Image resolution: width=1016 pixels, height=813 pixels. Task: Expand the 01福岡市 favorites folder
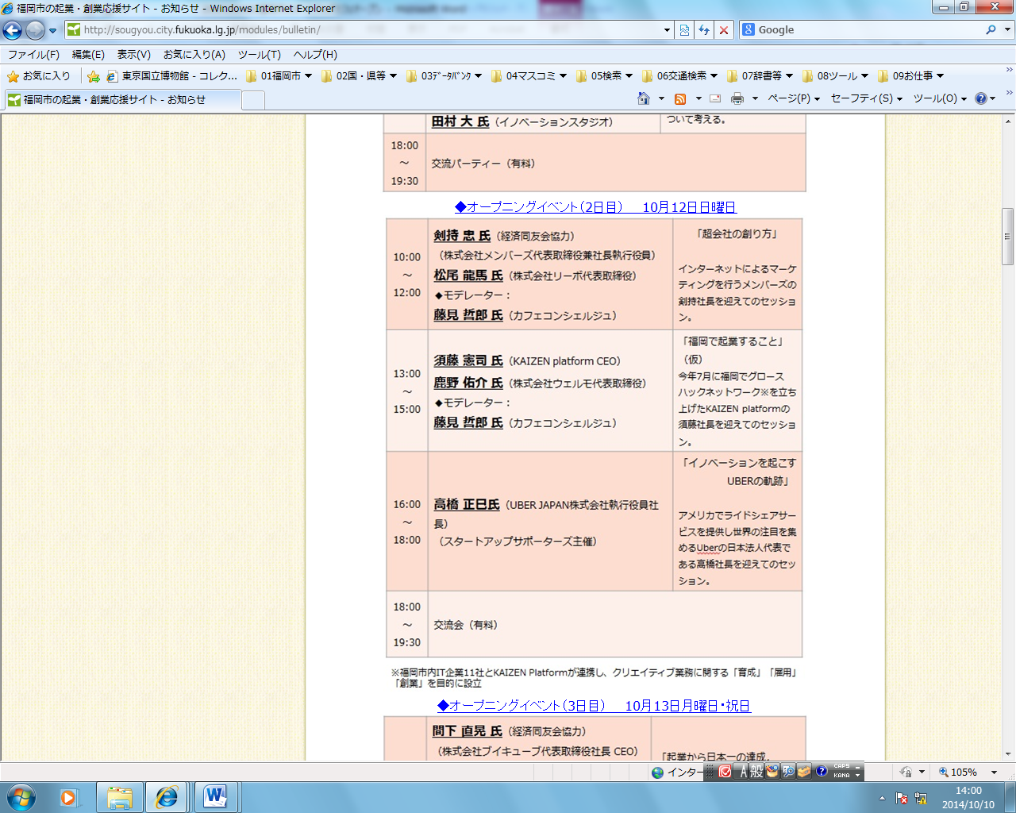click(279, 76)
